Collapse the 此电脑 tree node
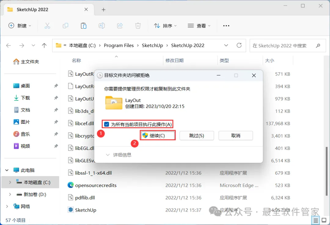 [x=7, y=170]
